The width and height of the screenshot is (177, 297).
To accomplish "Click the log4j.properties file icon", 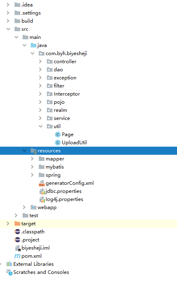I will (x=42, y=200).
